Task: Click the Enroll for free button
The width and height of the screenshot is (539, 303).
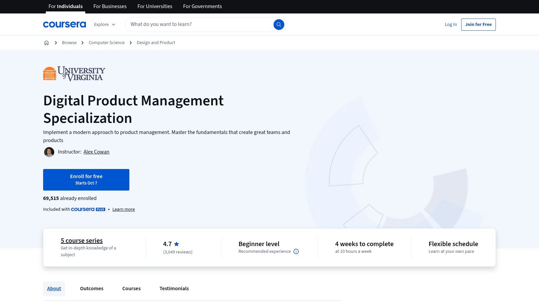Action: click(x=86, y=179)
